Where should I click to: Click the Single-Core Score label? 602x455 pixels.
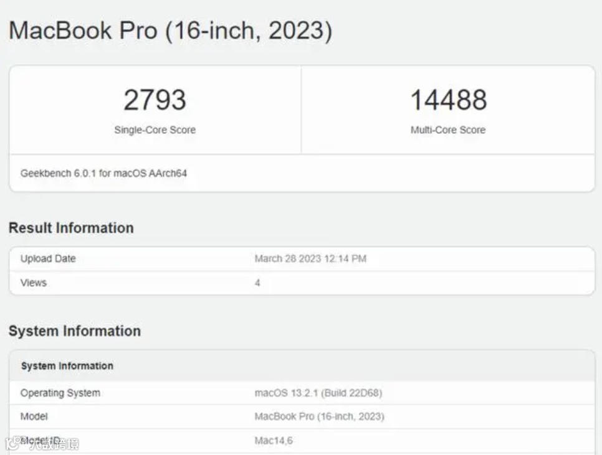pos(155,130)
